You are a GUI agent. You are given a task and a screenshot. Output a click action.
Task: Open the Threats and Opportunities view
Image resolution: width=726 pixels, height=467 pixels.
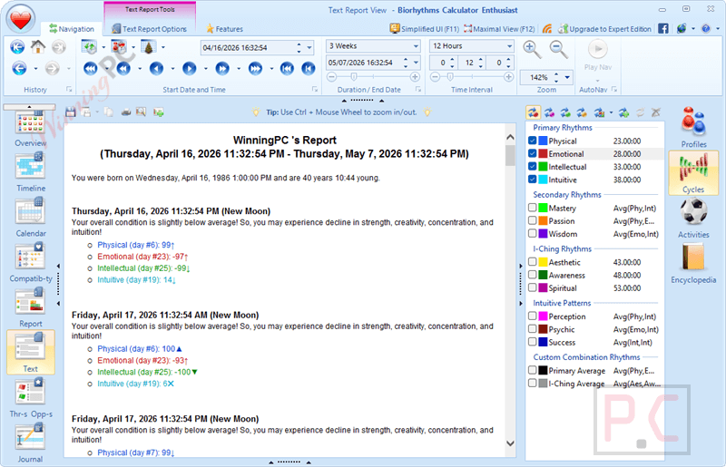(31, 398)
